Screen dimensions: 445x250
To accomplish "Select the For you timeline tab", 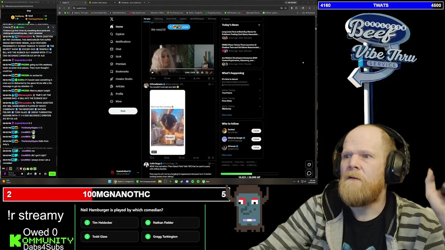I will point(147,19).
